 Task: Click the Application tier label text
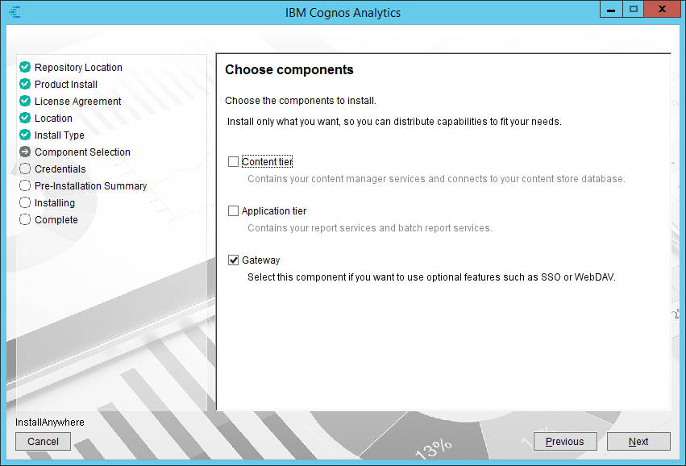tap(274, 211)
